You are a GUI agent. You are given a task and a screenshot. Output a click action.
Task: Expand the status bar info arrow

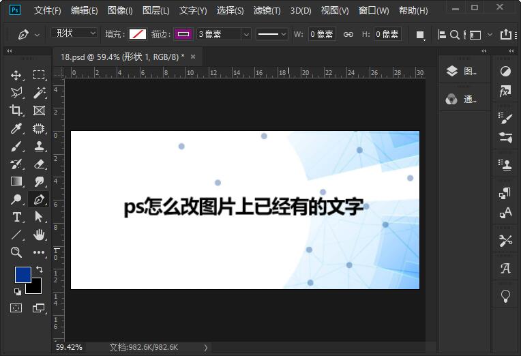[x=206, y=348]
